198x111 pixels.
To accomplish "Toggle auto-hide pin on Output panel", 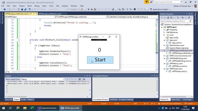I will pos(87,76).
